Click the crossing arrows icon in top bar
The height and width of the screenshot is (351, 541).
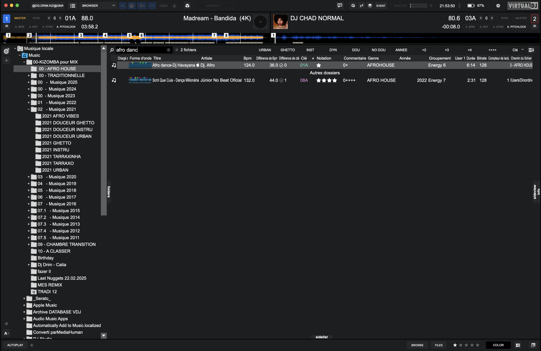361,6
